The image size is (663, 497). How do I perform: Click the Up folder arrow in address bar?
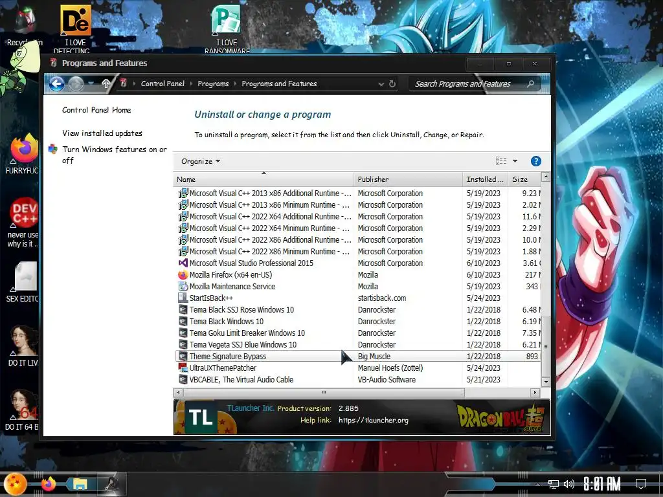106,83
